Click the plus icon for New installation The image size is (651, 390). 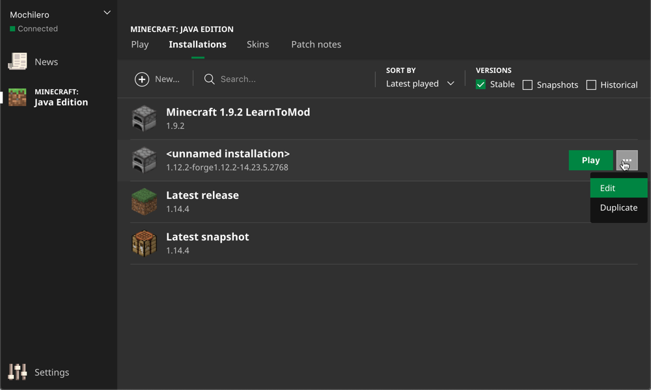click(142, 79)
